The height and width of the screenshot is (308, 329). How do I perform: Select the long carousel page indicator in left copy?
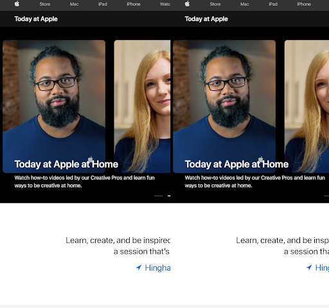159,196
